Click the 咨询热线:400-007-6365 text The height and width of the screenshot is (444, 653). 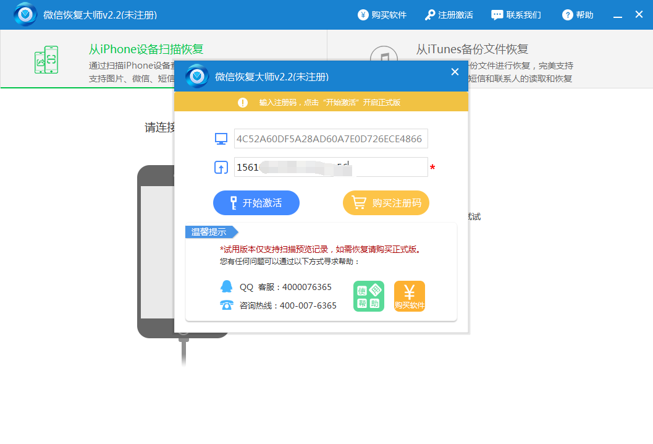[288, 305]
